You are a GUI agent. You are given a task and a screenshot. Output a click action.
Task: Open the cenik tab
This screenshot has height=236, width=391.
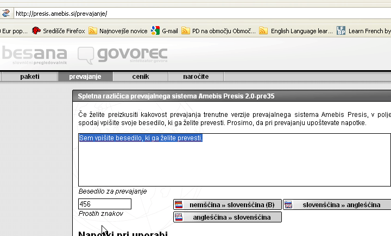click(x=141, y=77)
